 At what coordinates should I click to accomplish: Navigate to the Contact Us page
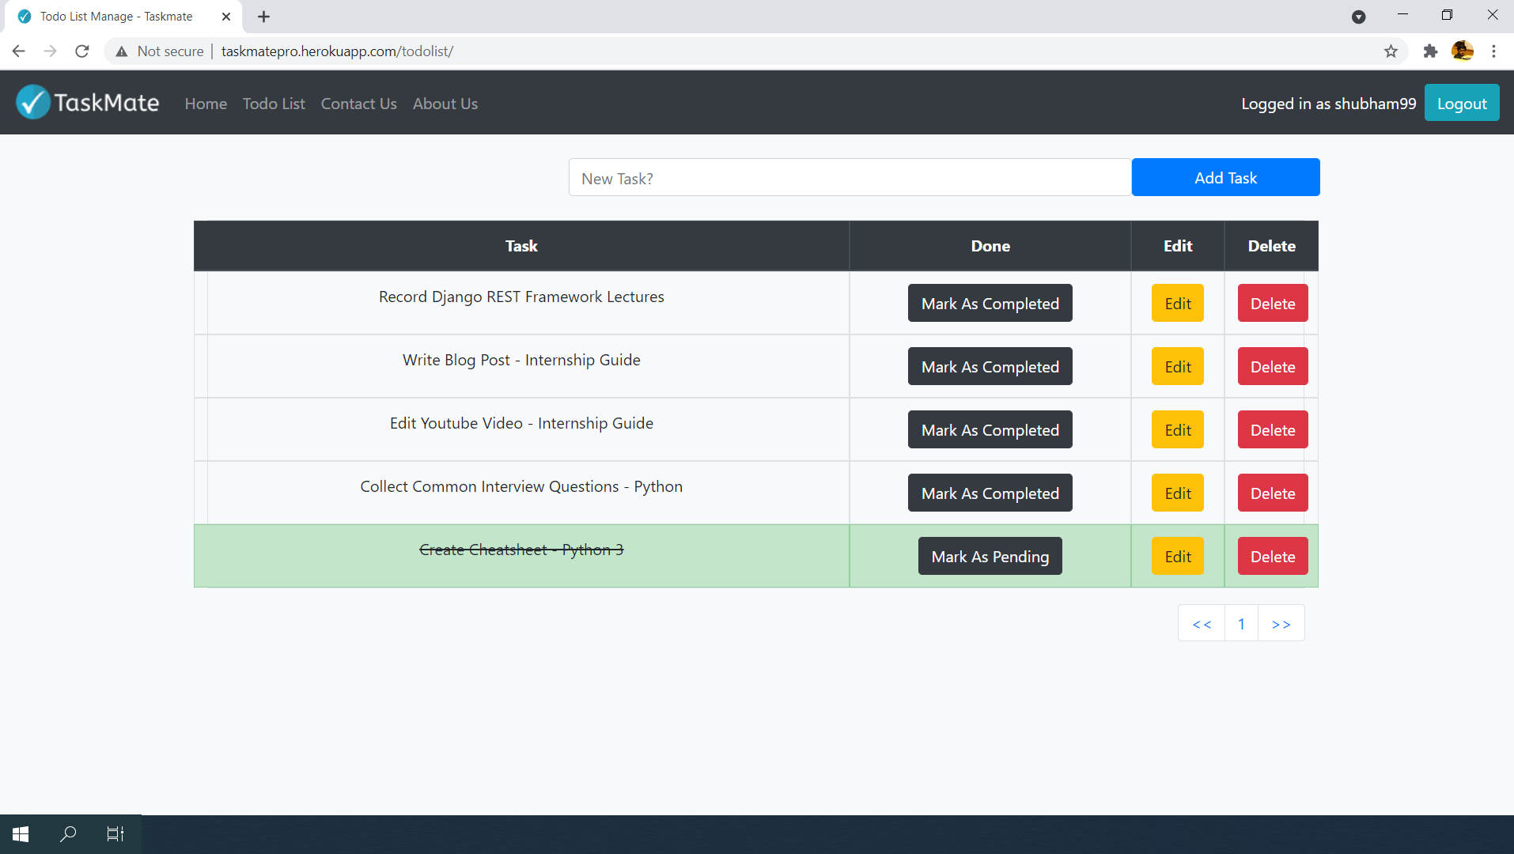358,104
